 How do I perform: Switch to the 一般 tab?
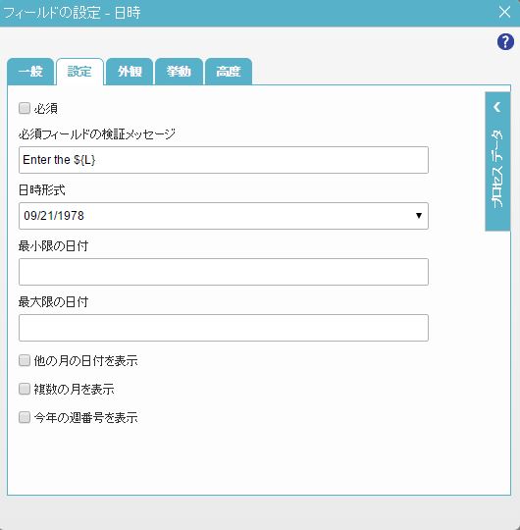(x=30, y=72)
